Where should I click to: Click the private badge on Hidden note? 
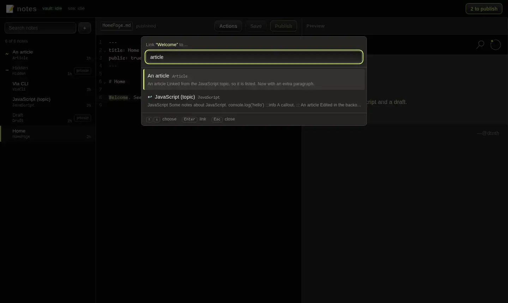83,71
